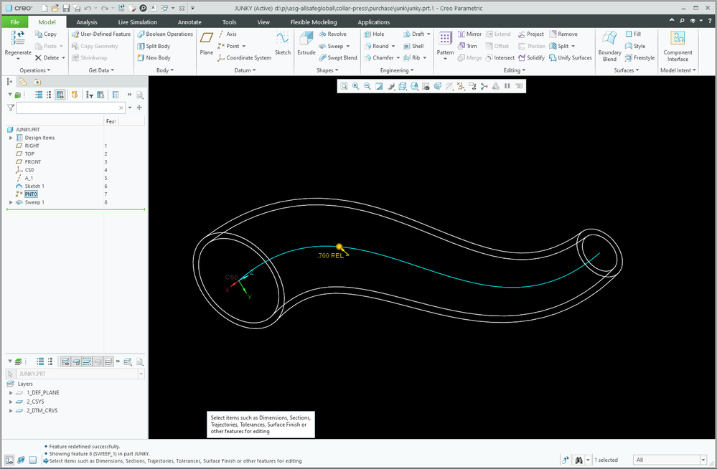Screen dimensions: 717x469
Task: Click the Regenerate icon
Action: click(x=18, y=45)
